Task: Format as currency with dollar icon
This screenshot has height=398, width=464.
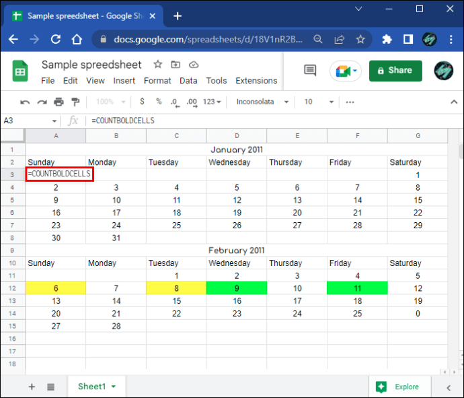Action: point(142,102)
